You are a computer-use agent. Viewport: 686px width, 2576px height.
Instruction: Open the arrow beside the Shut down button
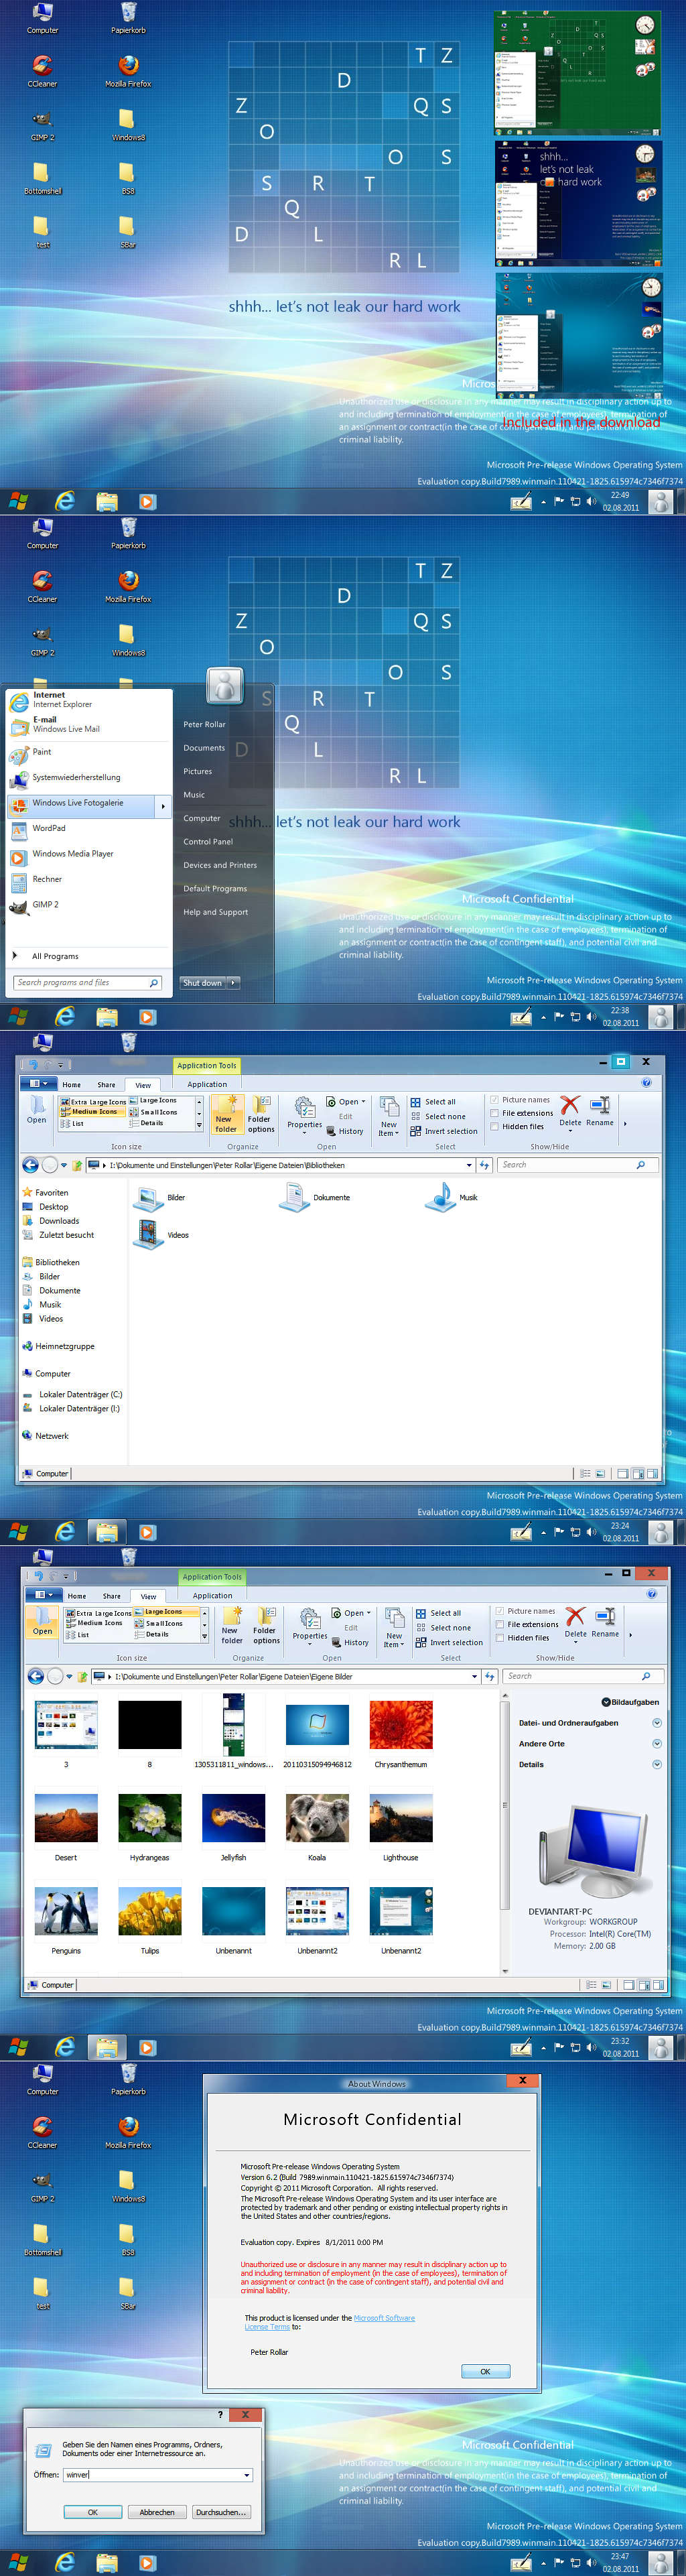coord(234,983)
